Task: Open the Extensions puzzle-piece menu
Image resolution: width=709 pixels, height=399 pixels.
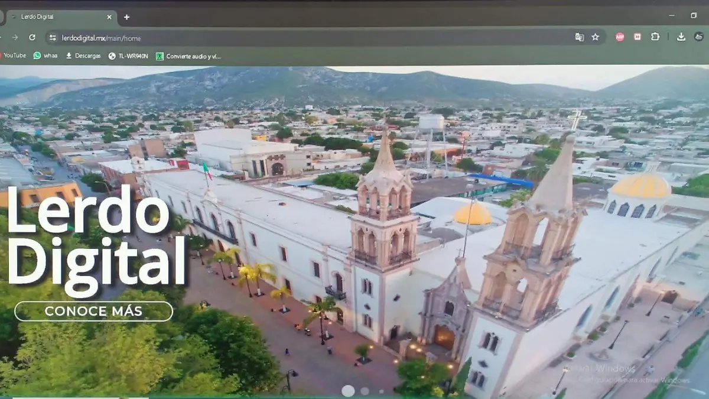Action: click(x=655, y=37)
